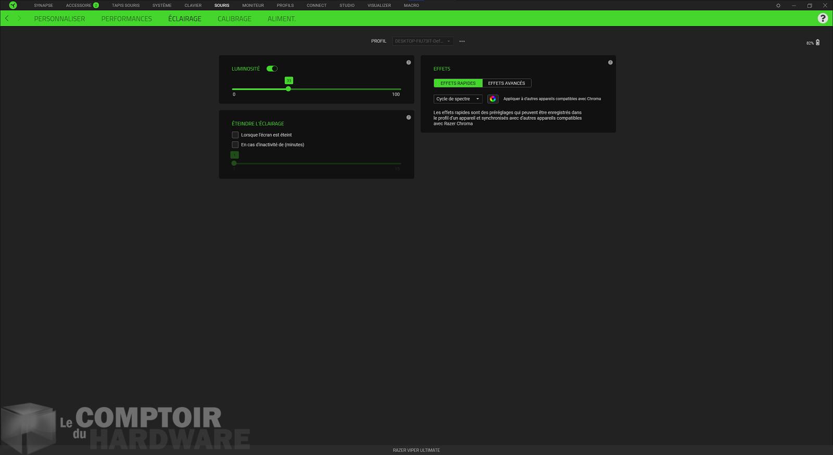Go to the Performances section
Viewport: 833px width, 455px height.
pos(127,19)
